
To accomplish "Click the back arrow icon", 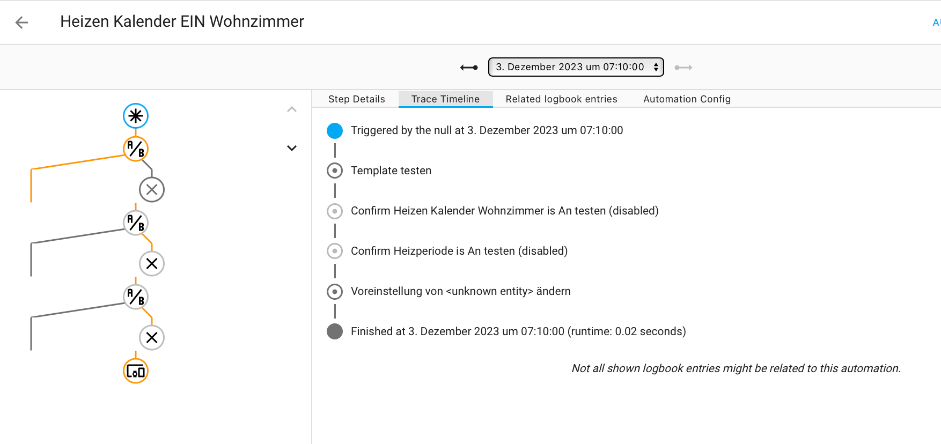I will (x=21, y=23).
